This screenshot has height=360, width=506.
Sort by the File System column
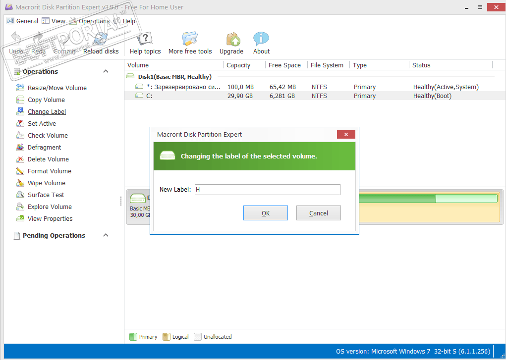pos(329,65)
